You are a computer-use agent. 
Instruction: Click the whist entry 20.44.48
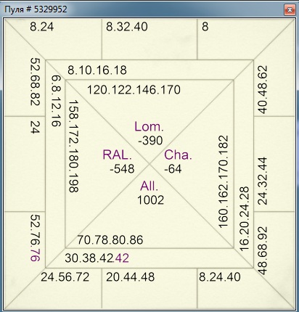130,277
